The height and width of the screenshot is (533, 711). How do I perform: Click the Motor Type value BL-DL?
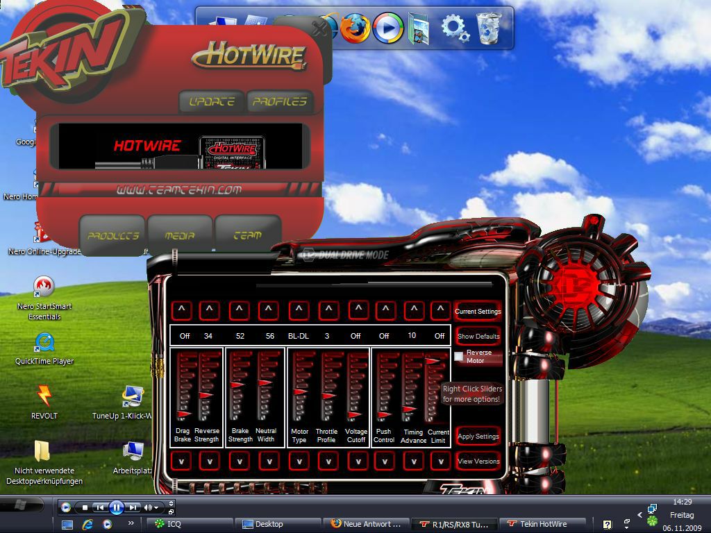click(299, 336)
